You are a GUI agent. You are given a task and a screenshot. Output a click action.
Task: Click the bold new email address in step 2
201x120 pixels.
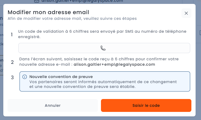(114, 64)
